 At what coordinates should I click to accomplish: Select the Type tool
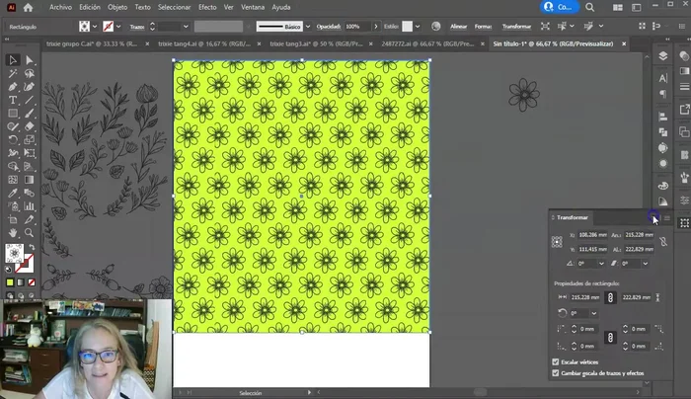(13, 100)
